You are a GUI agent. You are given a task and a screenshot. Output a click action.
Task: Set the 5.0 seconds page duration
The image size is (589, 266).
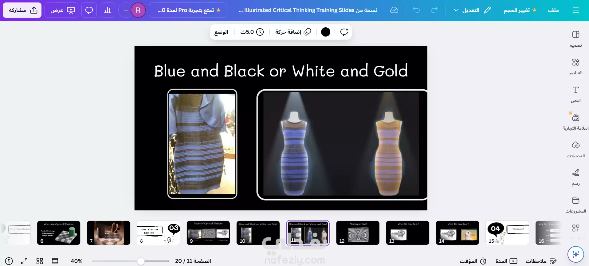tap(252, 32)
